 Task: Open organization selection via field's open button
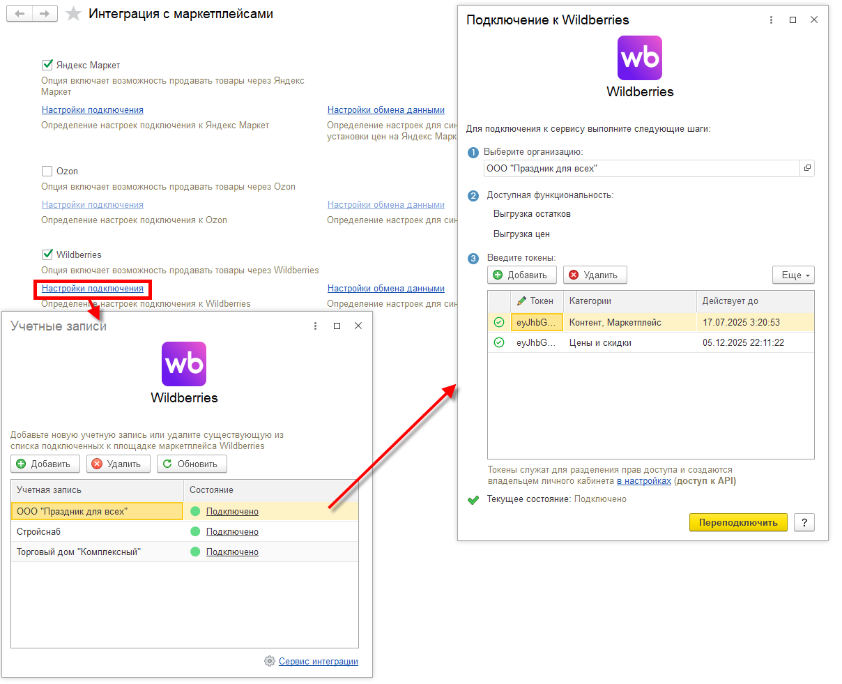(x=807, y=168)
